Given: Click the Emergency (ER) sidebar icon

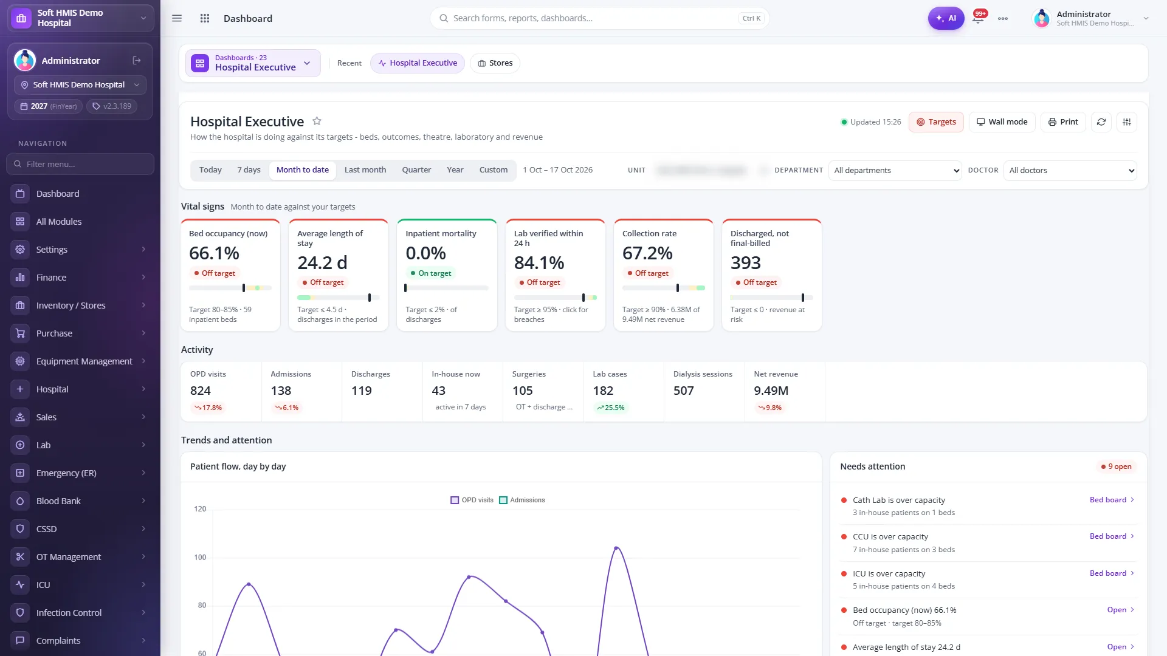Looking at the screenshot, I should tap(20, 473).
